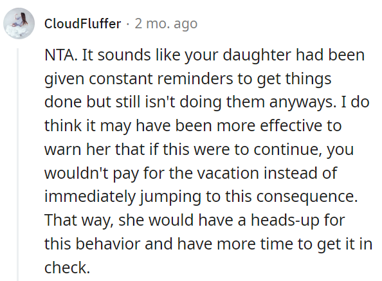This screenshot has width=382, height=281.
Task: Click the text 'done but still isn't doing them anyways'
Action: pyautogui.click(x=188, y=102)
